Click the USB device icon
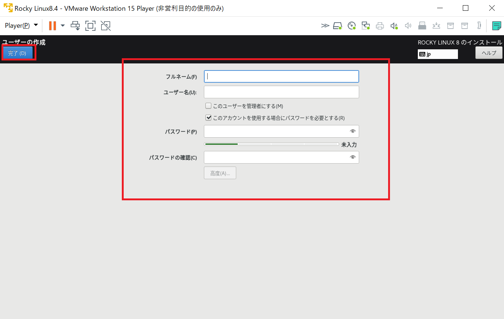 click(x=422, y=26)
